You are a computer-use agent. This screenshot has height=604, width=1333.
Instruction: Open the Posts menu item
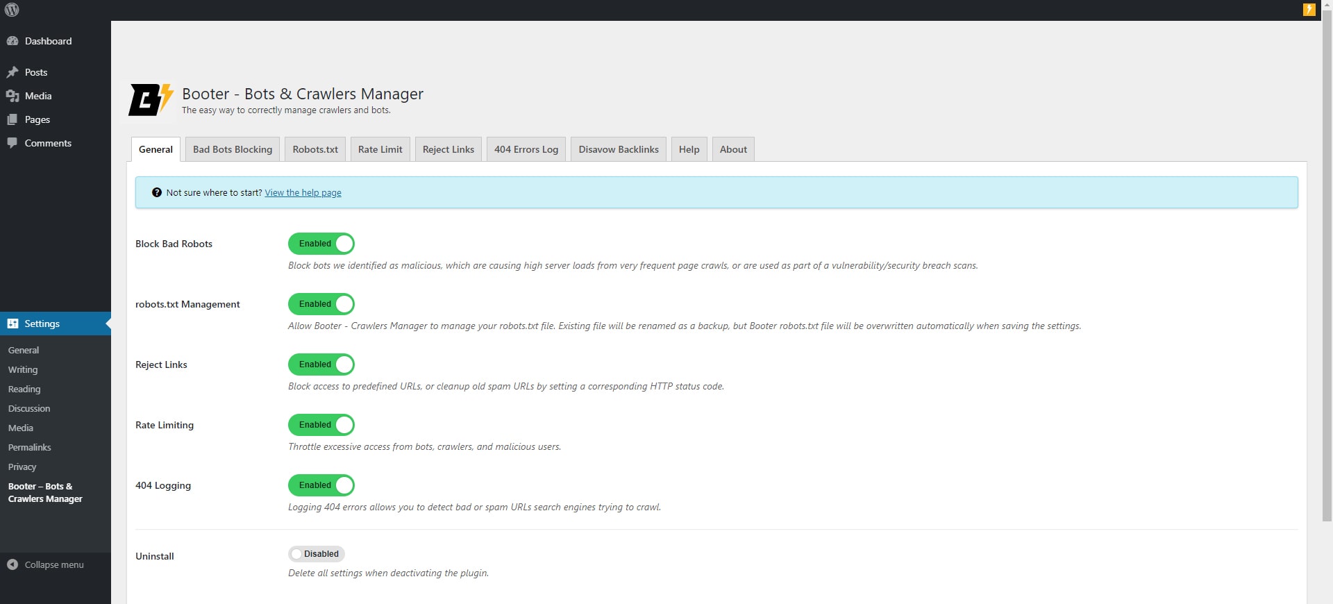[56, 72]
